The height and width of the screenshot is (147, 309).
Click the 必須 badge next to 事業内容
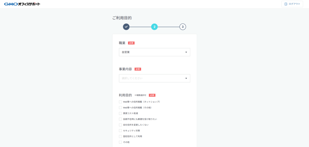coord(138,69)
